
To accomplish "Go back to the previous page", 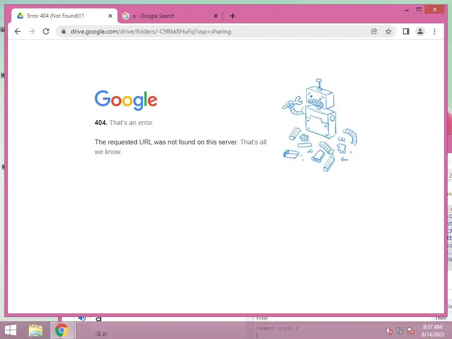I will [x=18, y=31].
